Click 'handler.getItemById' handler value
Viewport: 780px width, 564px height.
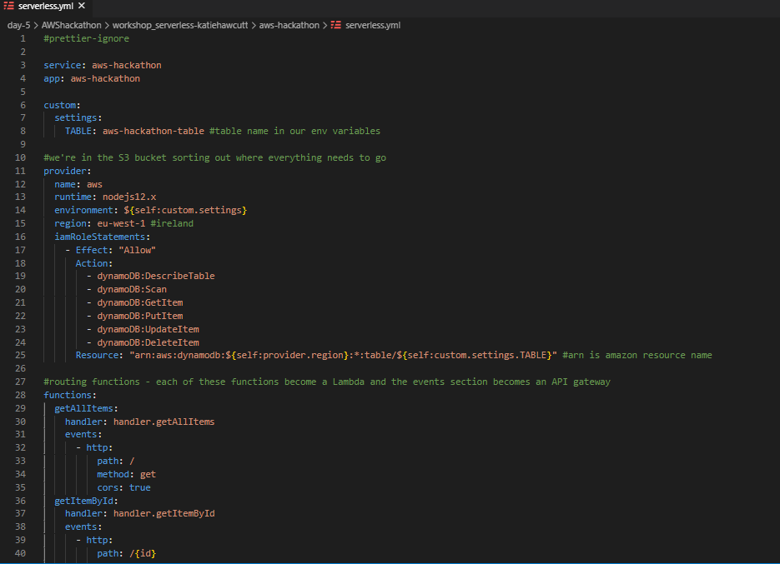click(x=164, y=514)
